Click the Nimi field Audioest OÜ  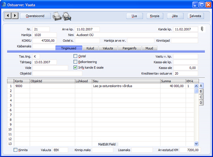[136, 35]
